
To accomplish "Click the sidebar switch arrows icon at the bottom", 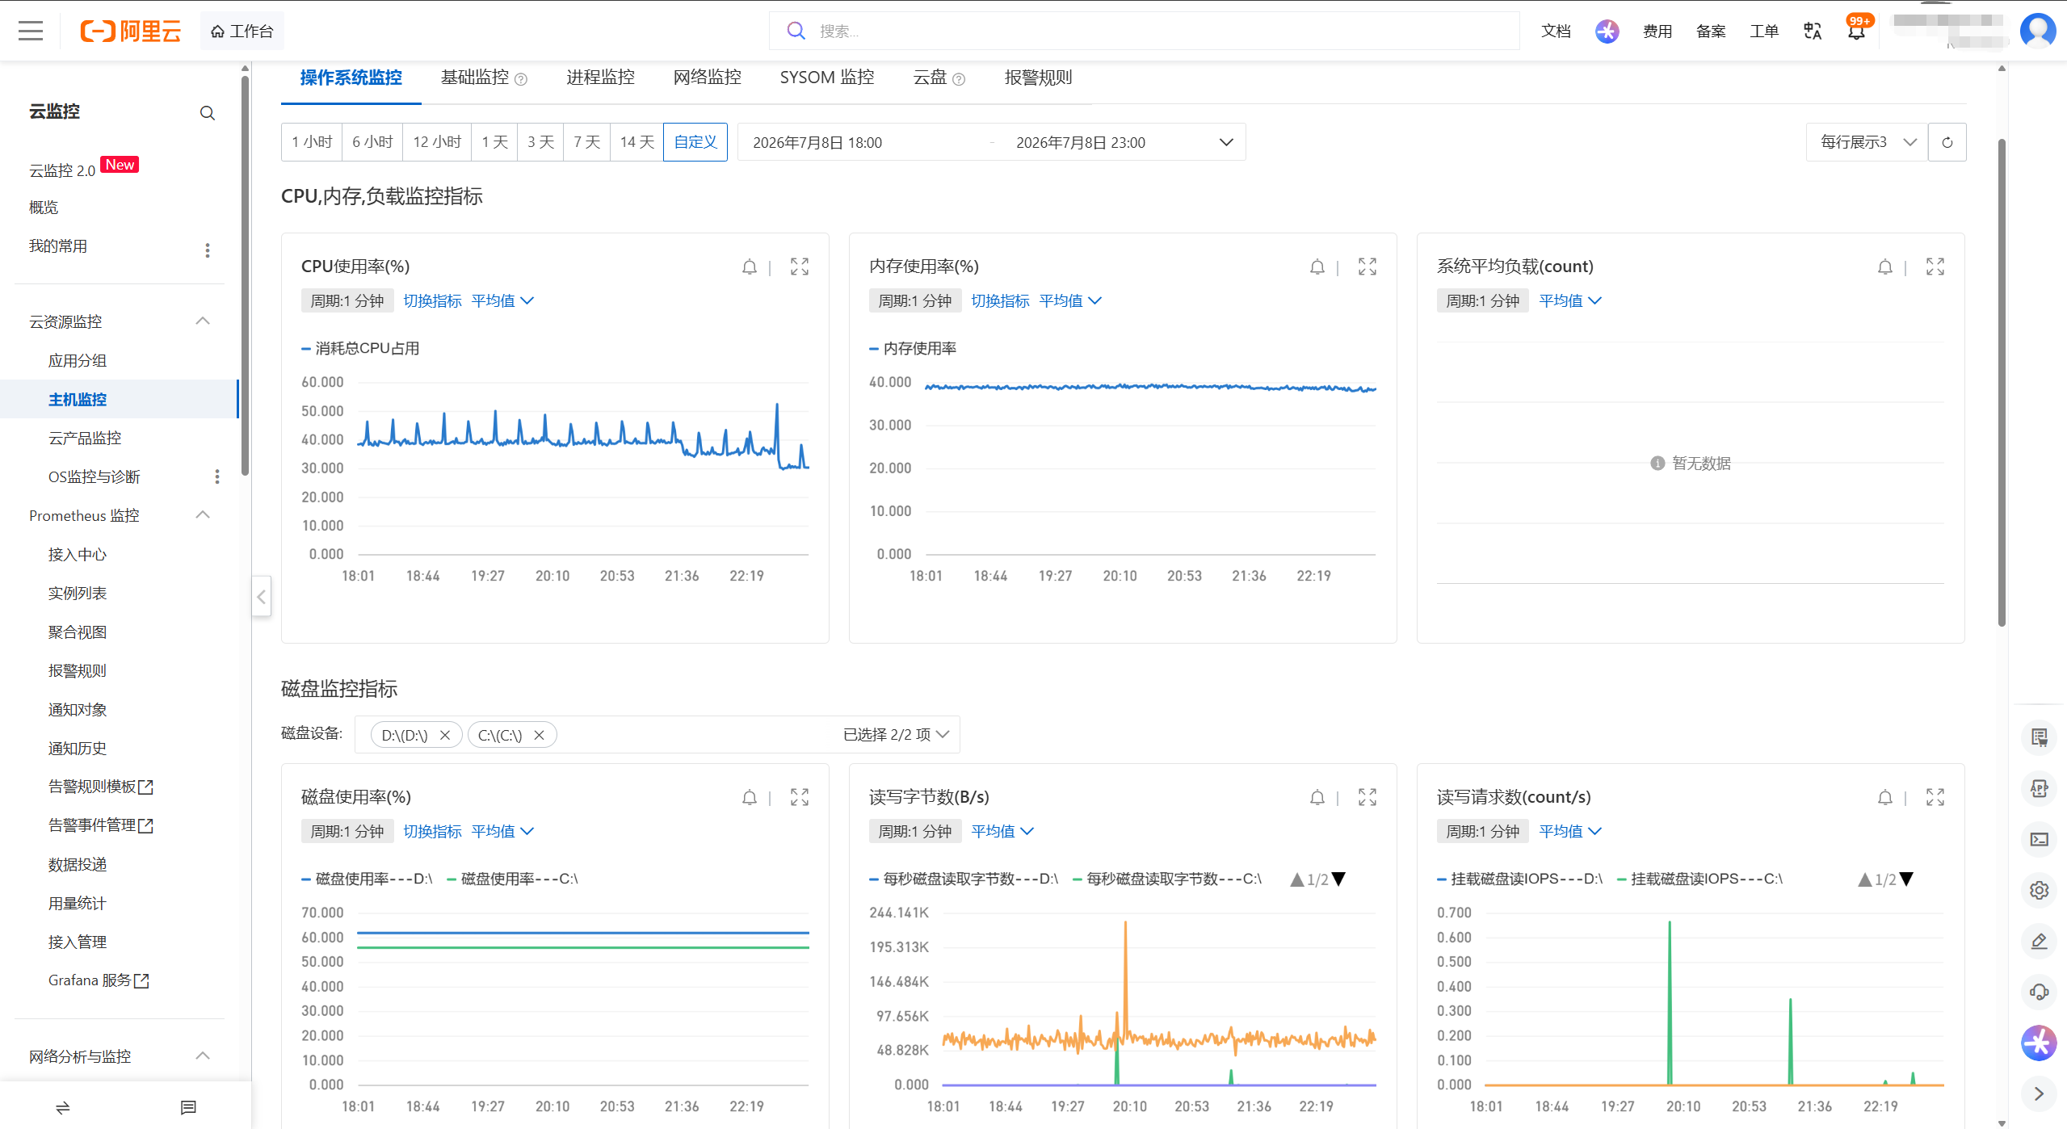I will [62, 1107].
